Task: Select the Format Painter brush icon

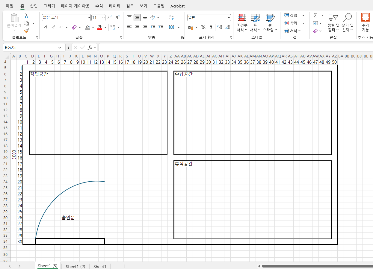Action: (x=26, y=31)
